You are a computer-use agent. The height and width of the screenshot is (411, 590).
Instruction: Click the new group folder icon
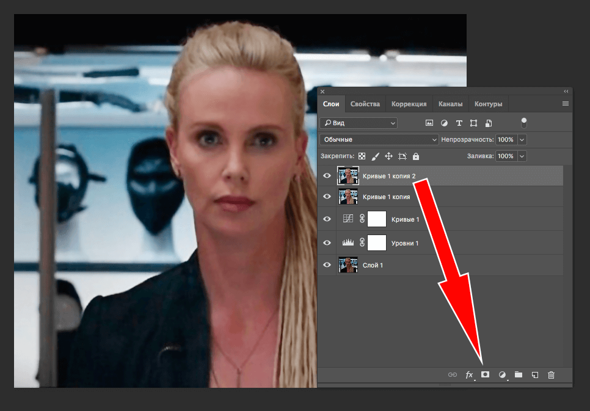[518, 374]
